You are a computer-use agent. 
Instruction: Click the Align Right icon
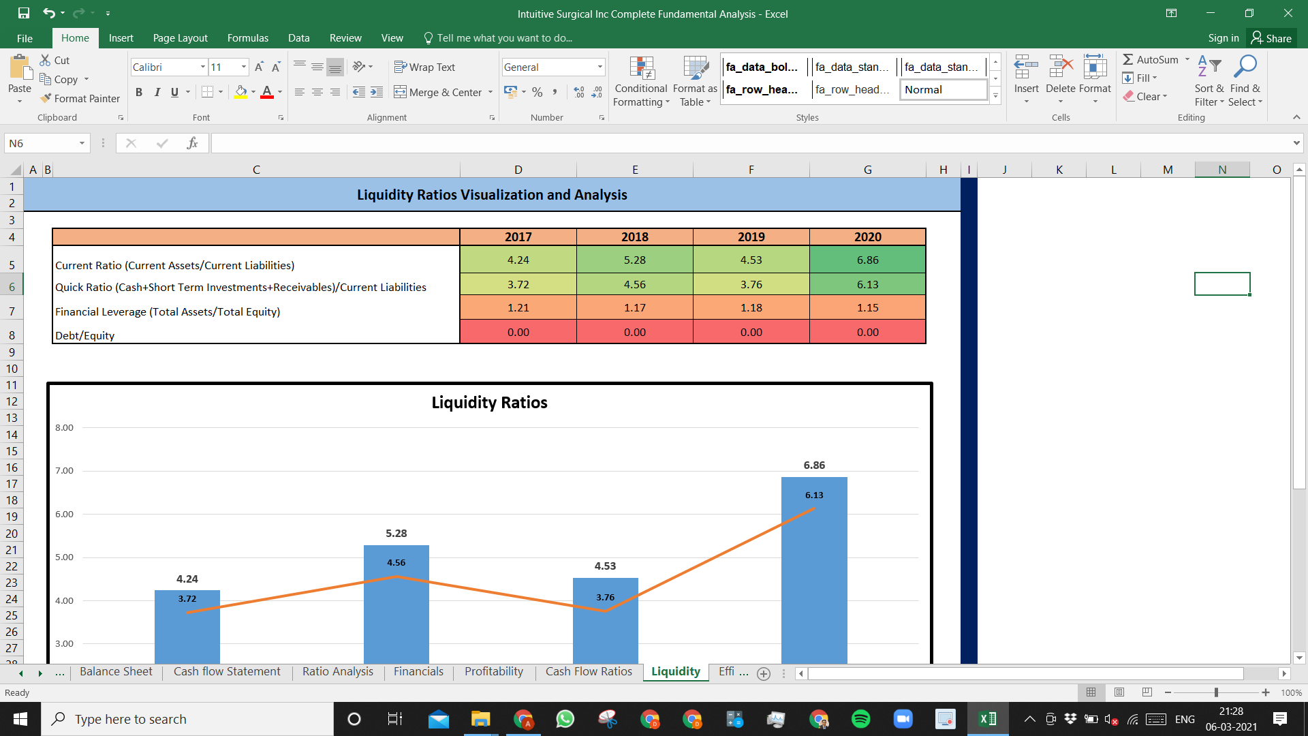(x=335, y=92)
